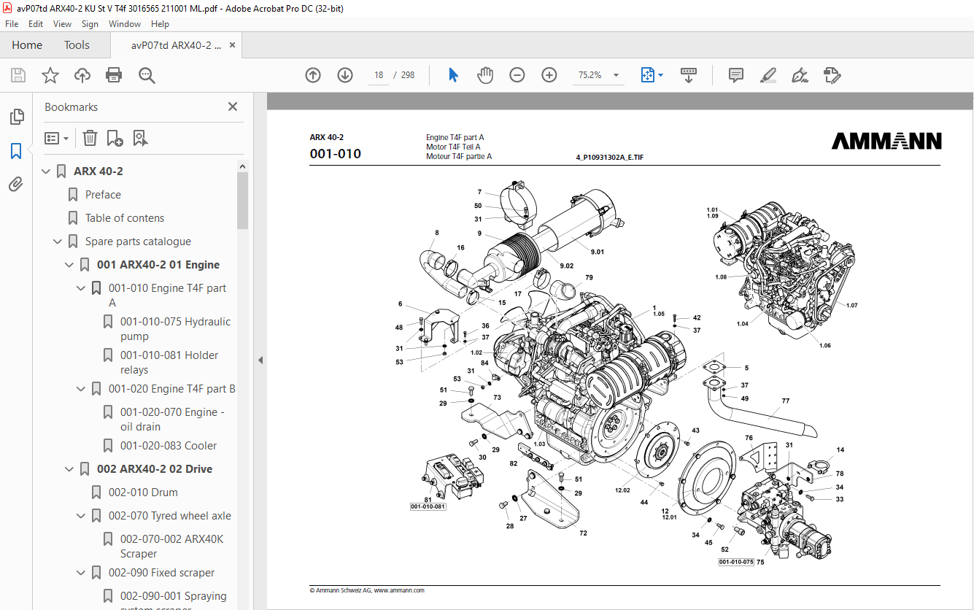Open 002-070-002 ARX40K Scraper bookmark

coord(172,547)
